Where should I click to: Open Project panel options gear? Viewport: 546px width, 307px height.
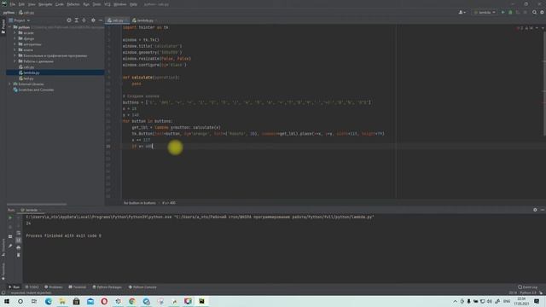coord(93,20)
